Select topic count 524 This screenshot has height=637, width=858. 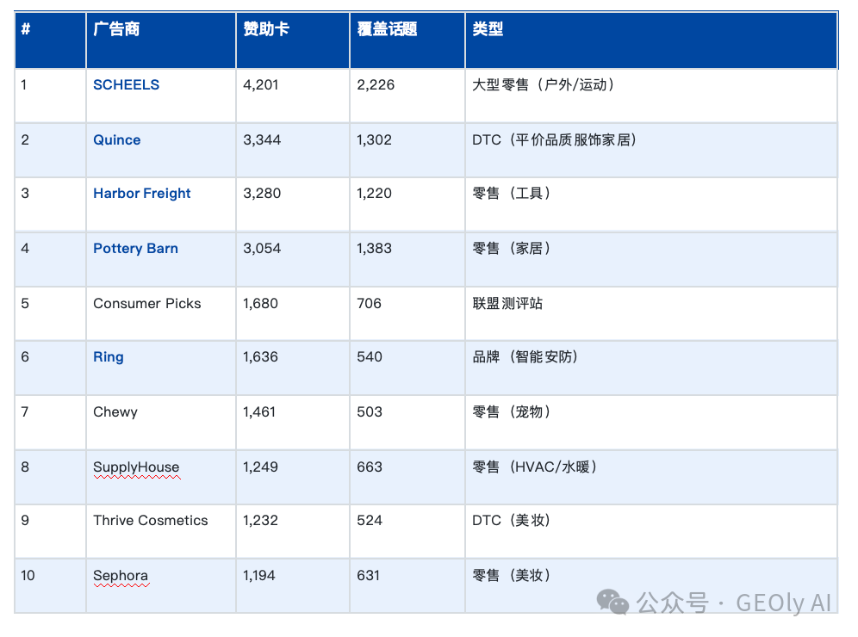pyautogui.click(x=370, y=521)
